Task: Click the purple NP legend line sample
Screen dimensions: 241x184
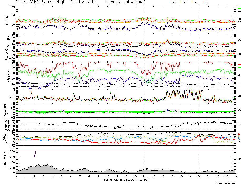Action: click(x=239, y=162)
